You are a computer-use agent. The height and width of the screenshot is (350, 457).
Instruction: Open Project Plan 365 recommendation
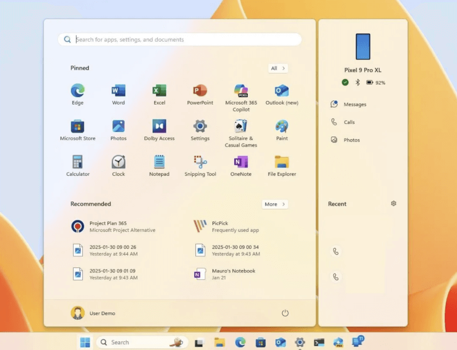[x=113, y=227]
